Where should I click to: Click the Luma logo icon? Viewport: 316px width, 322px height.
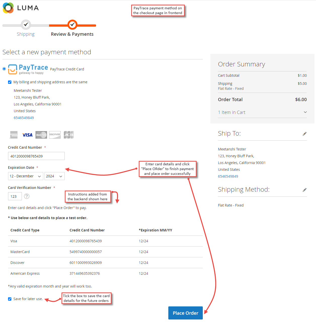[8, 8]
